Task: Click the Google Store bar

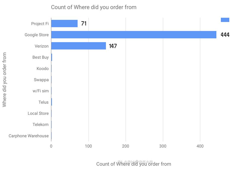Action: click(134, 35)
